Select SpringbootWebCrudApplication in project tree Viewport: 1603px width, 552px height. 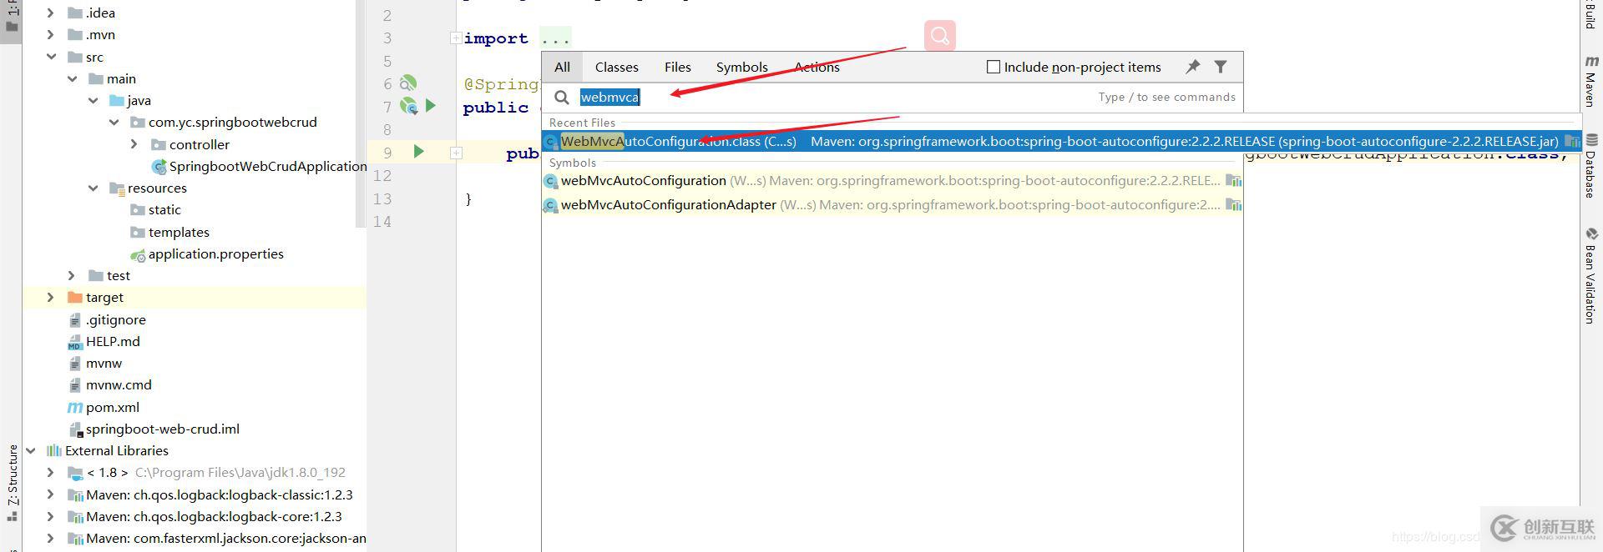(x=267, y=167)
